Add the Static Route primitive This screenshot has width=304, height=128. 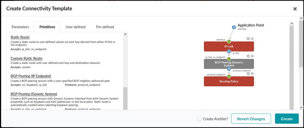tap(20, 37)
